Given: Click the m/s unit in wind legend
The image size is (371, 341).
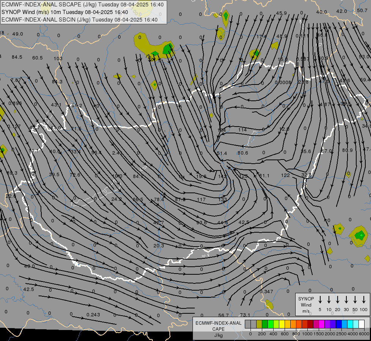Looking at the screenshot, I should [x=306, y=311].
